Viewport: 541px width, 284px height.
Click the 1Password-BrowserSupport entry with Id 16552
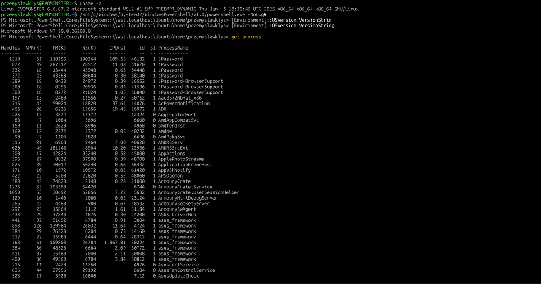(x=191, y=81)
